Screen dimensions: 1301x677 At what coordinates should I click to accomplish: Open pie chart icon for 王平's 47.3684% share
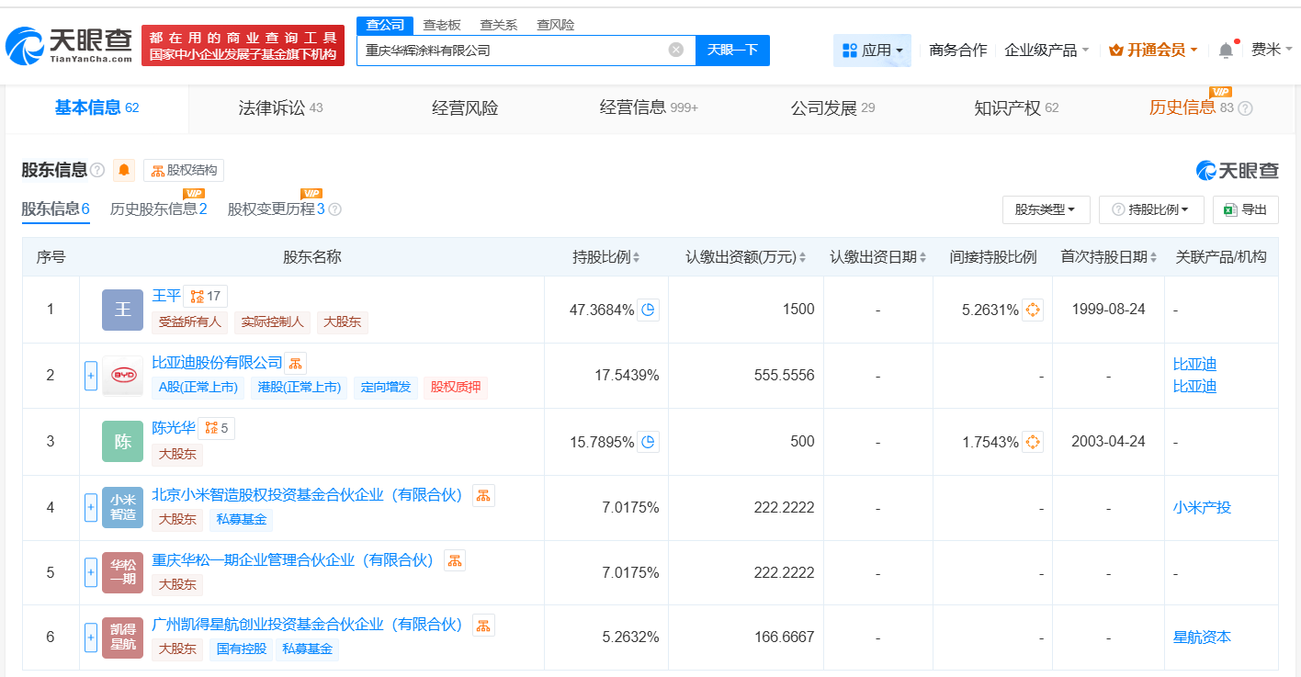click(x=649, y=310)
